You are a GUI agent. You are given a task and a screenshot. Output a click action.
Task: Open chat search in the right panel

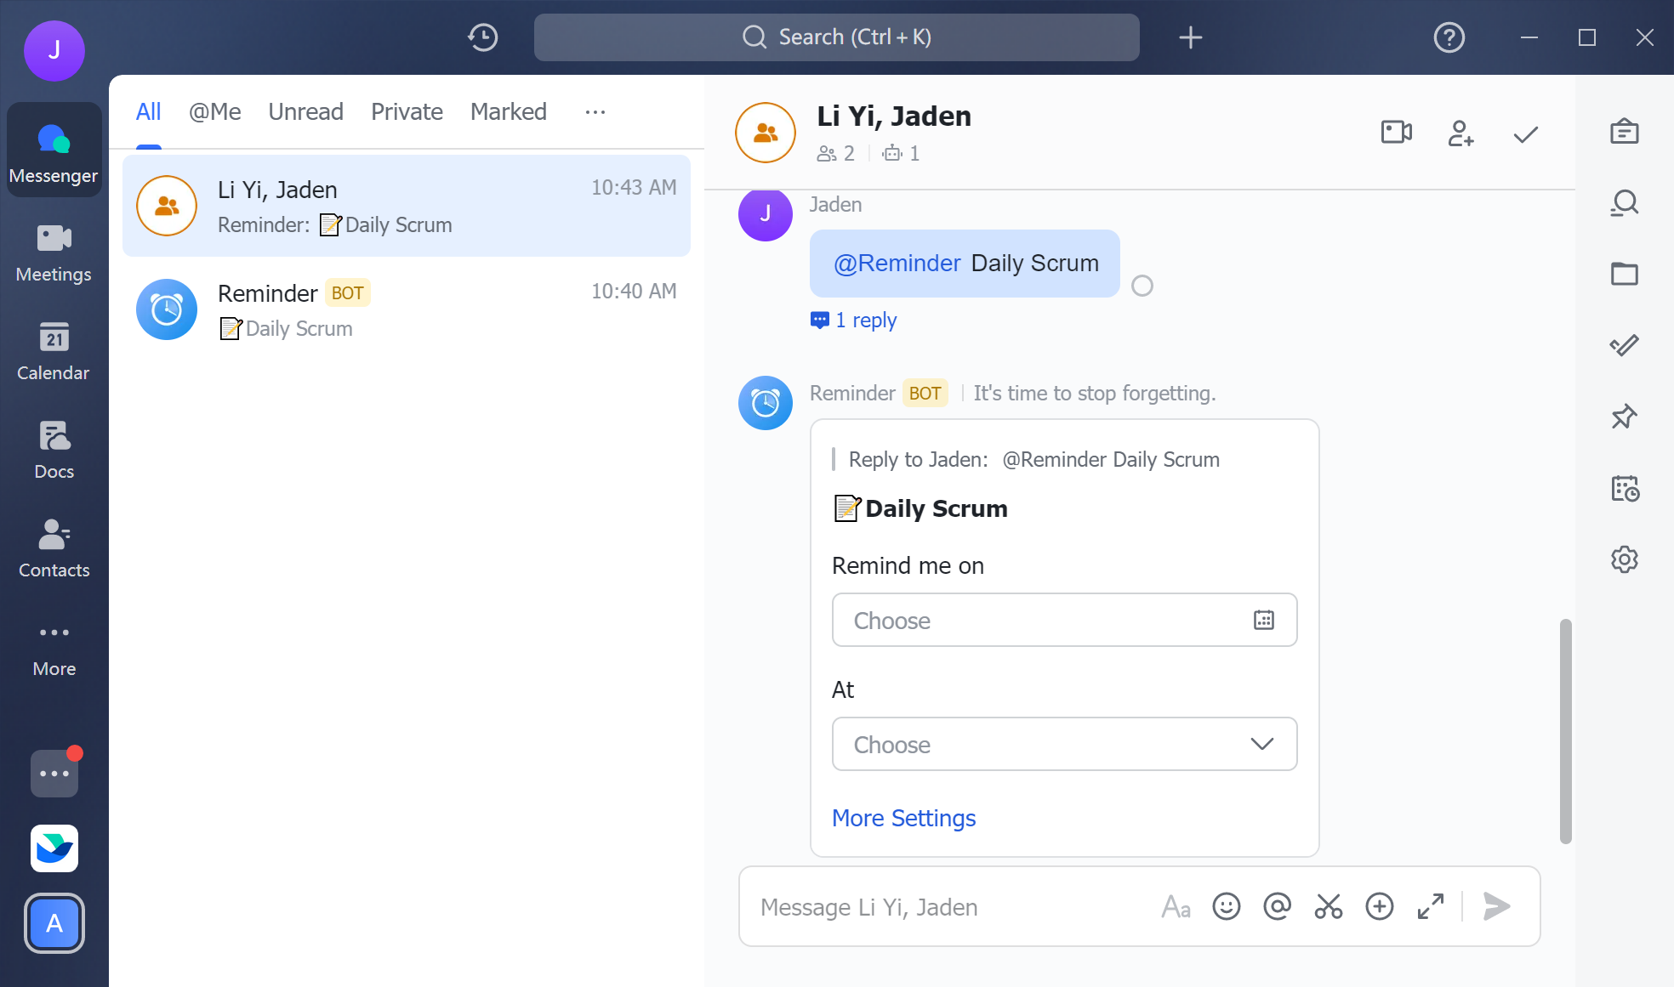click(1625, 203)
